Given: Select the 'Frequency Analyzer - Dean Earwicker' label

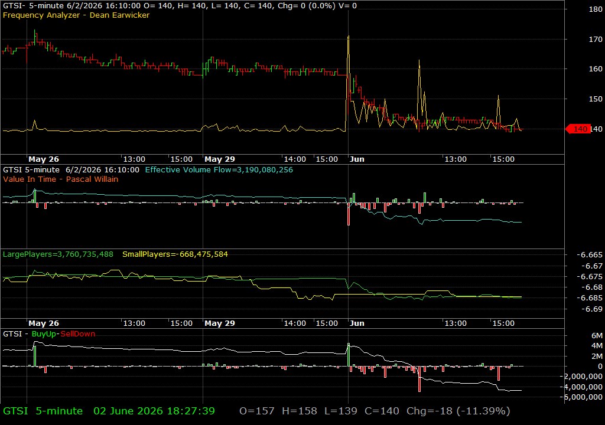Looking at the screenshot, I should (76, 15).
